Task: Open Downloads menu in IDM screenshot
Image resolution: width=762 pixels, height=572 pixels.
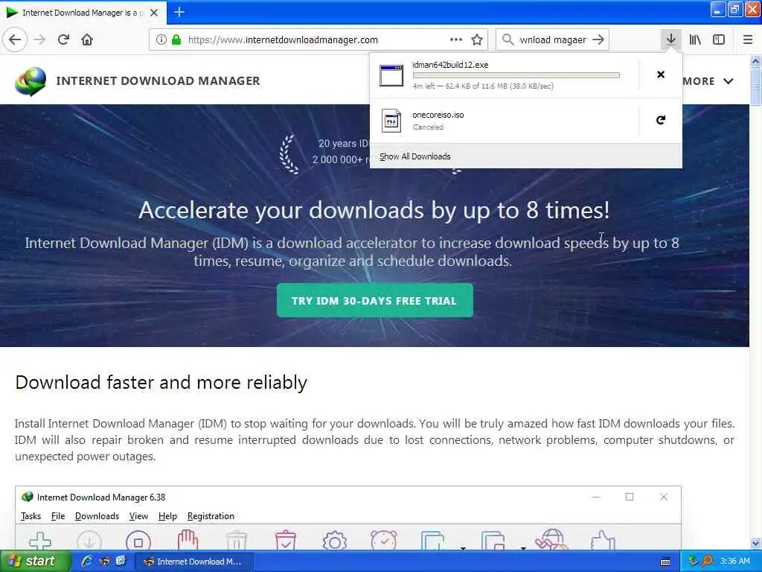Action: pyautogui.click(x=97, y=516)
